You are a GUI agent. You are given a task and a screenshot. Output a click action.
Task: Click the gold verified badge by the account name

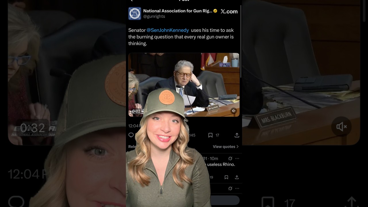pos(215,11)
